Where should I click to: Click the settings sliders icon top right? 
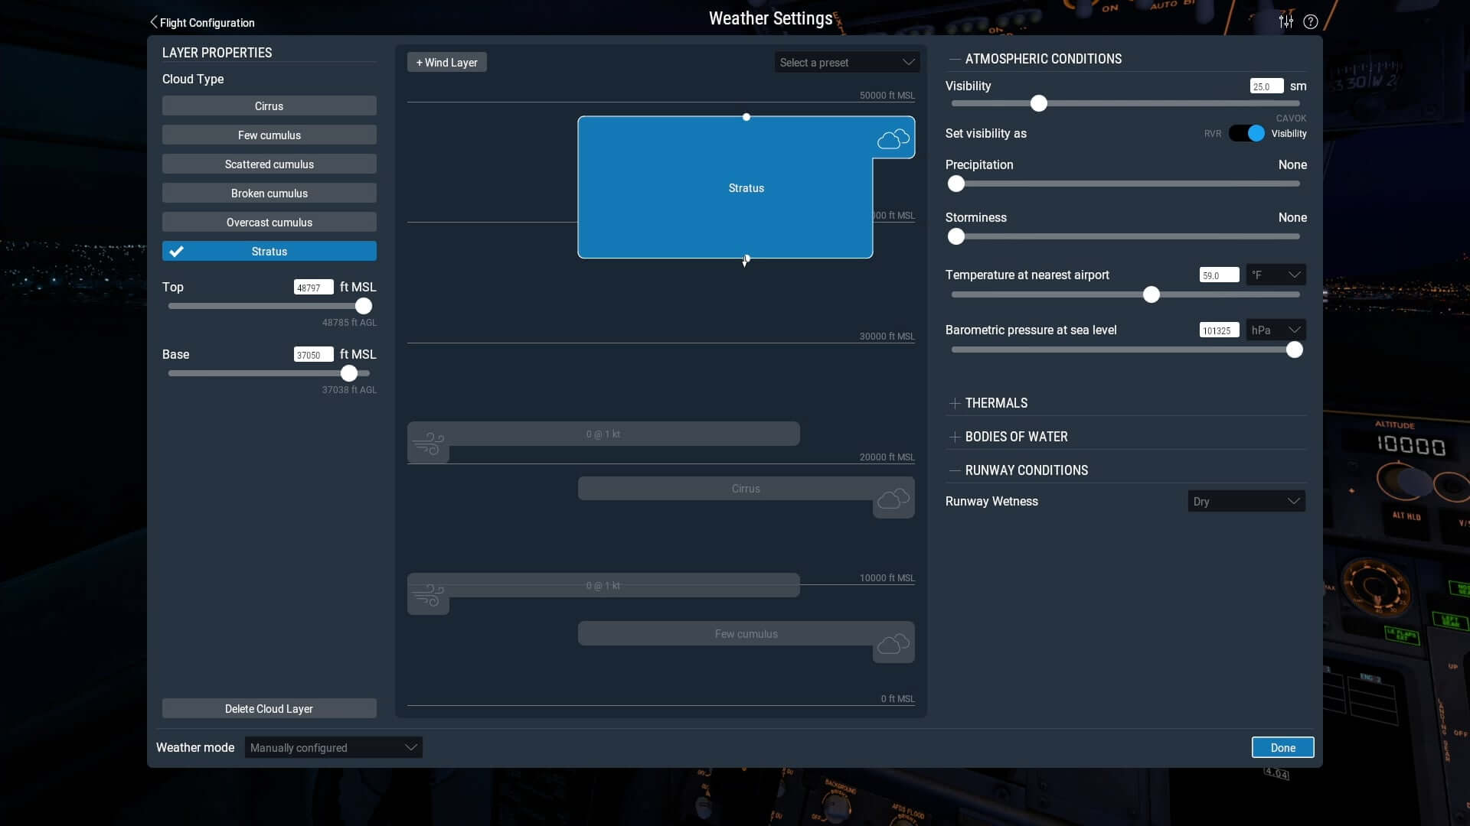point(1286,21)
